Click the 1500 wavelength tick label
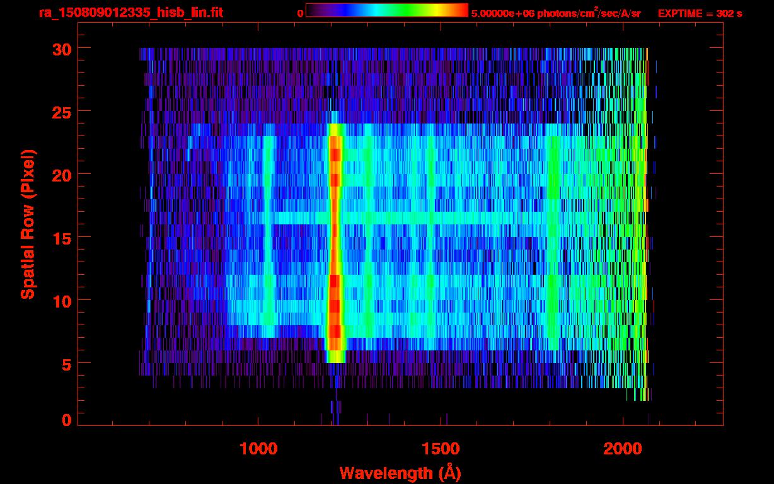 pyautogui.click(x=441, y=448)
